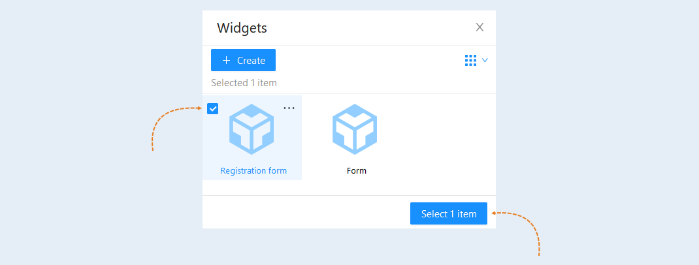
Task: Click the Registration form name label
Action: [x=253, y=170]
